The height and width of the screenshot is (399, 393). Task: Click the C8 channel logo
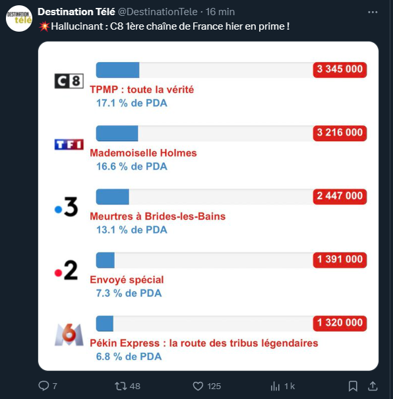pos(69,81)
